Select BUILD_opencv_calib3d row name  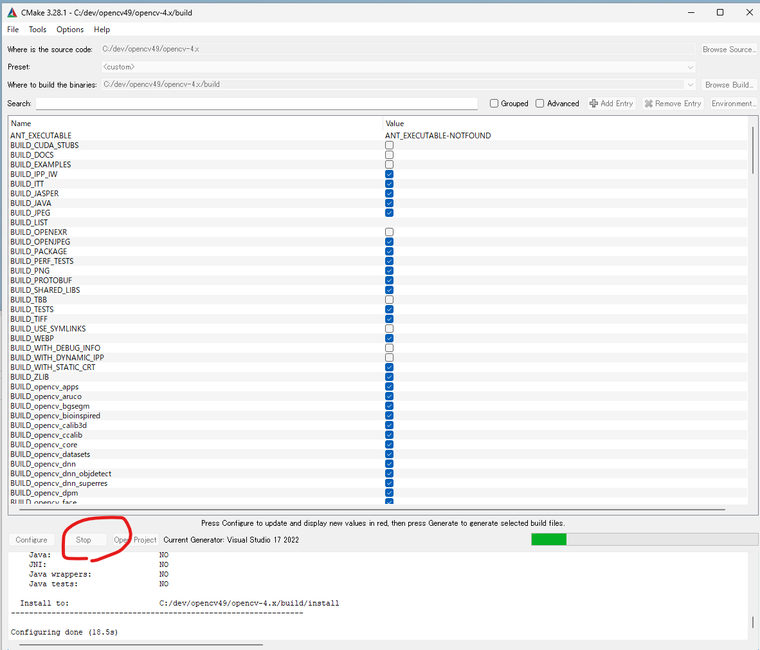(48, 425)
